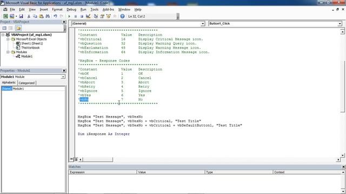Click the Find binoculars icon
Screen dimensions: 346x194
tap(48, 16)
